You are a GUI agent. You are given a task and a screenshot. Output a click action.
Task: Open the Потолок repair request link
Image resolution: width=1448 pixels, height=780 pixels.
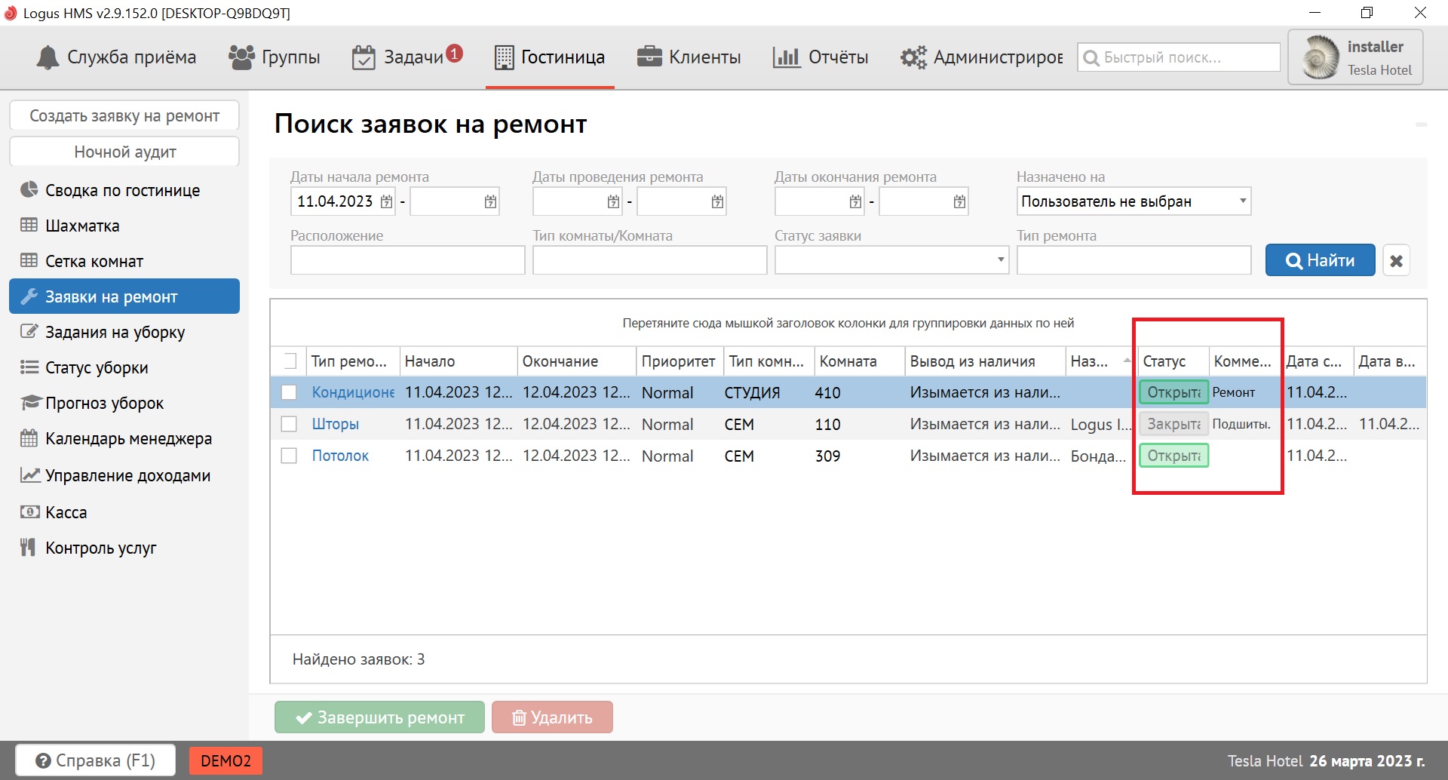[x=340, y=456]
